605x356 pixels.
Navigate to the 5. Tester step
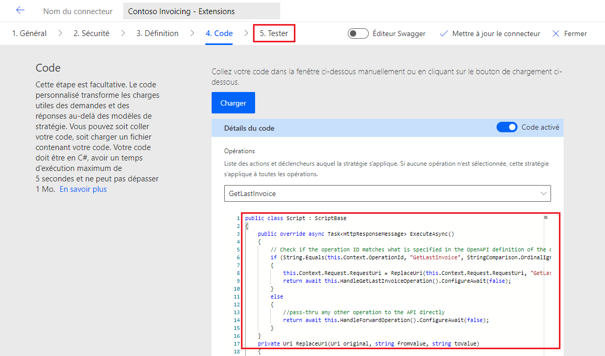(274, 33)
